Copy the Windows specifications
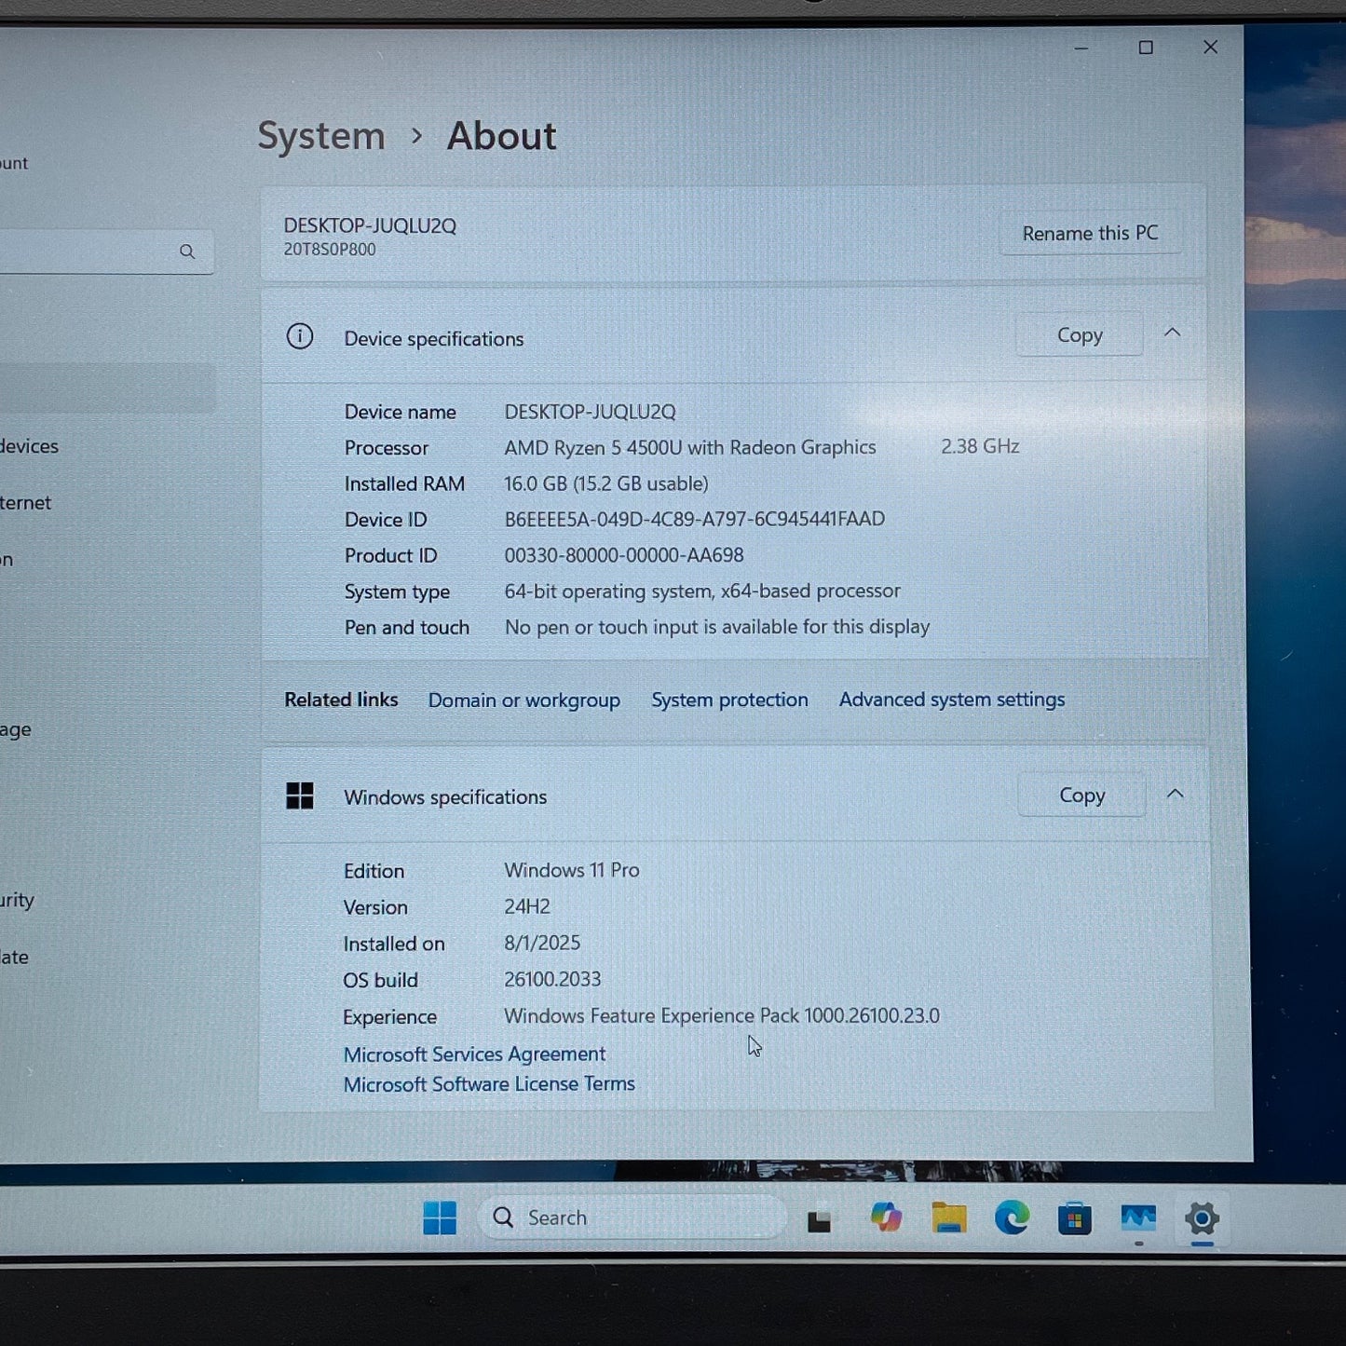The height and width of the screenshot is (1346, 1346). (x=1081, y=795)
